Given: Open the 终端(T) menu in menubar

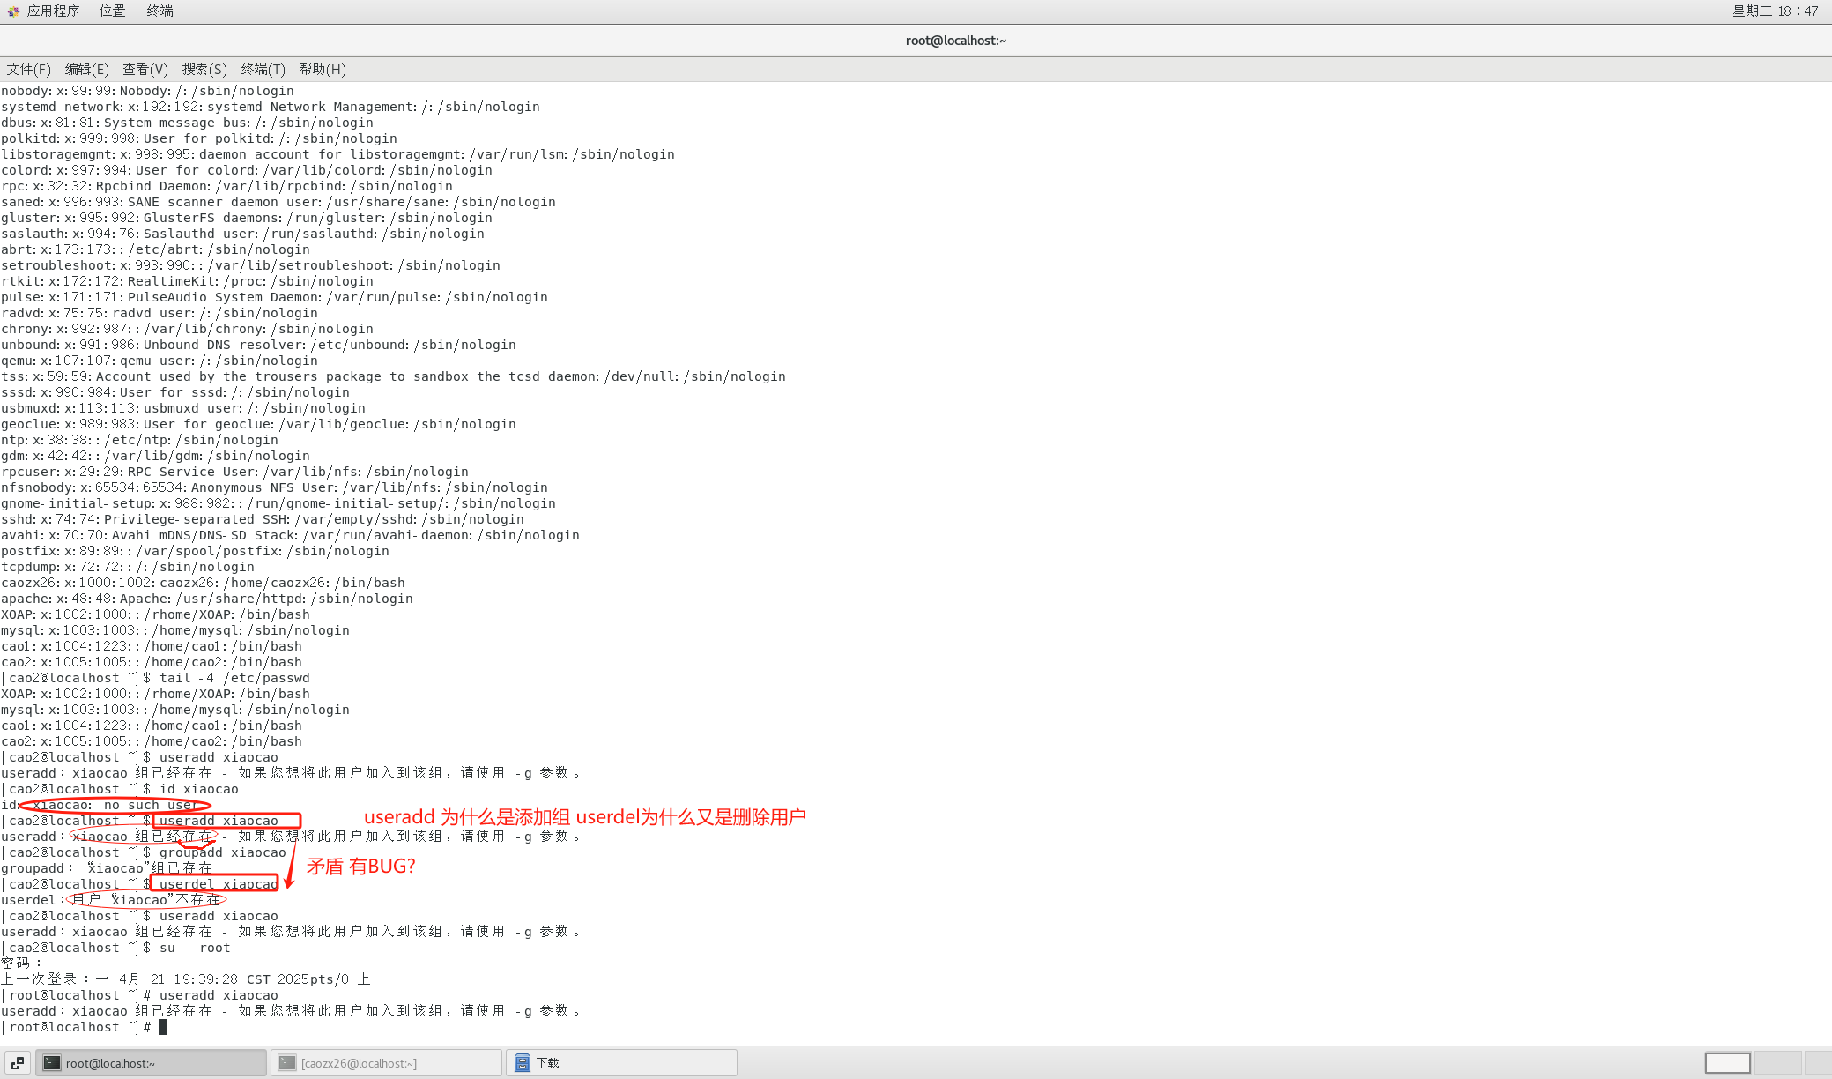Looking at the screenshot, I should pyautogui.click(x=263, y=69).
